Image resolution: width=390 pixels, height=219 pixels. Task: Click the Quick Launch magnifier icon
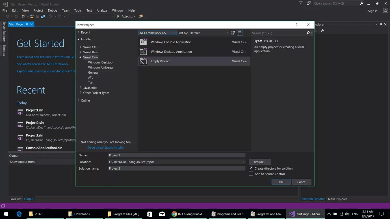pyautogui.click(x=362, y=3)
